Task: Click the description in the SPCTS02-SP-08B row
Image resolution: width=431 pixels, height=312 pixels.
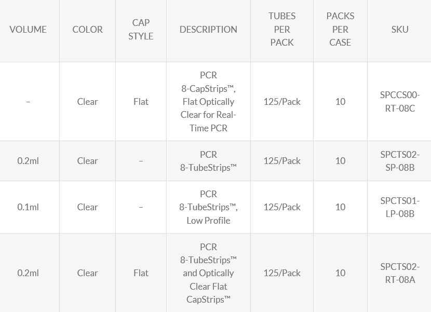Action: click(x=208, y=161)
